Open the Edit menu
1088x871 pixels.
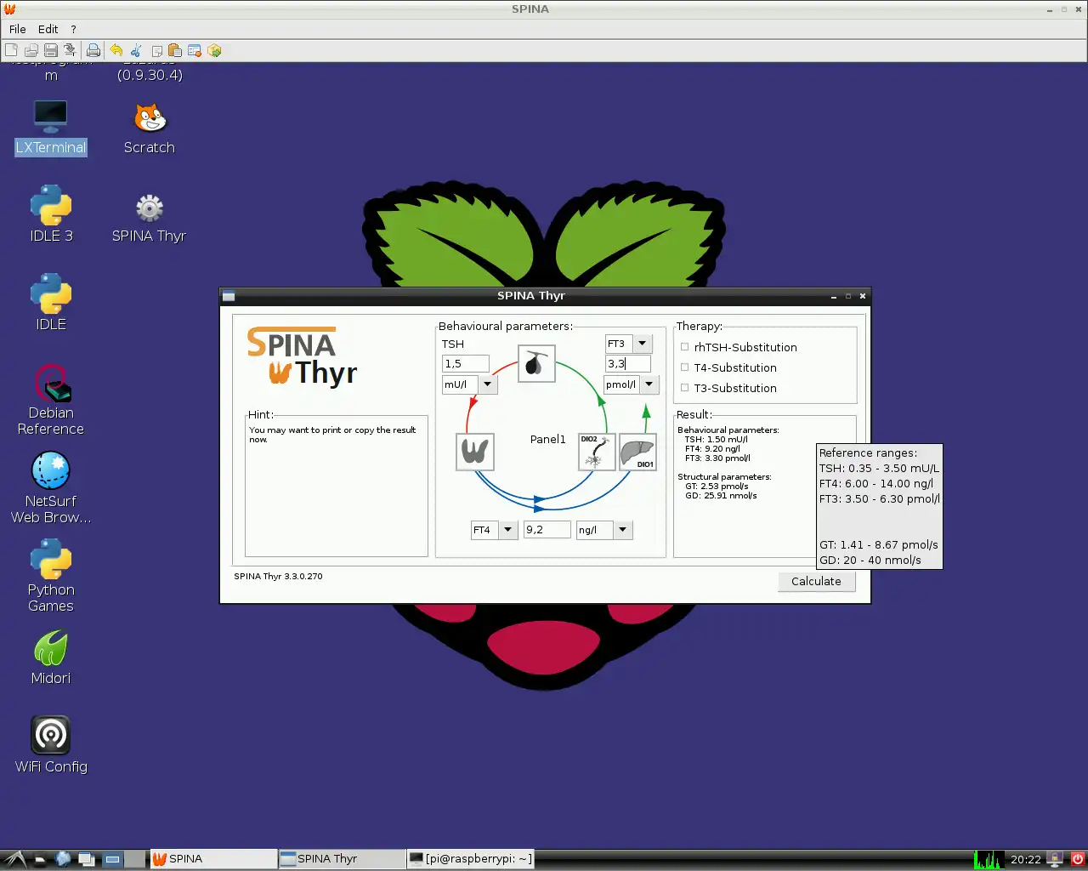coord(48,29)
